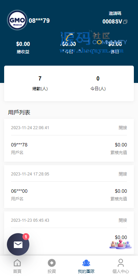This screenshot has width=138, height=276.
Task: Open 個人中心 profile icon
Action: [121, 263]
